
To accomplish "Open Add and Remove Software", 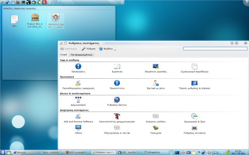I will pyautogui.click(x=78, y=118).
